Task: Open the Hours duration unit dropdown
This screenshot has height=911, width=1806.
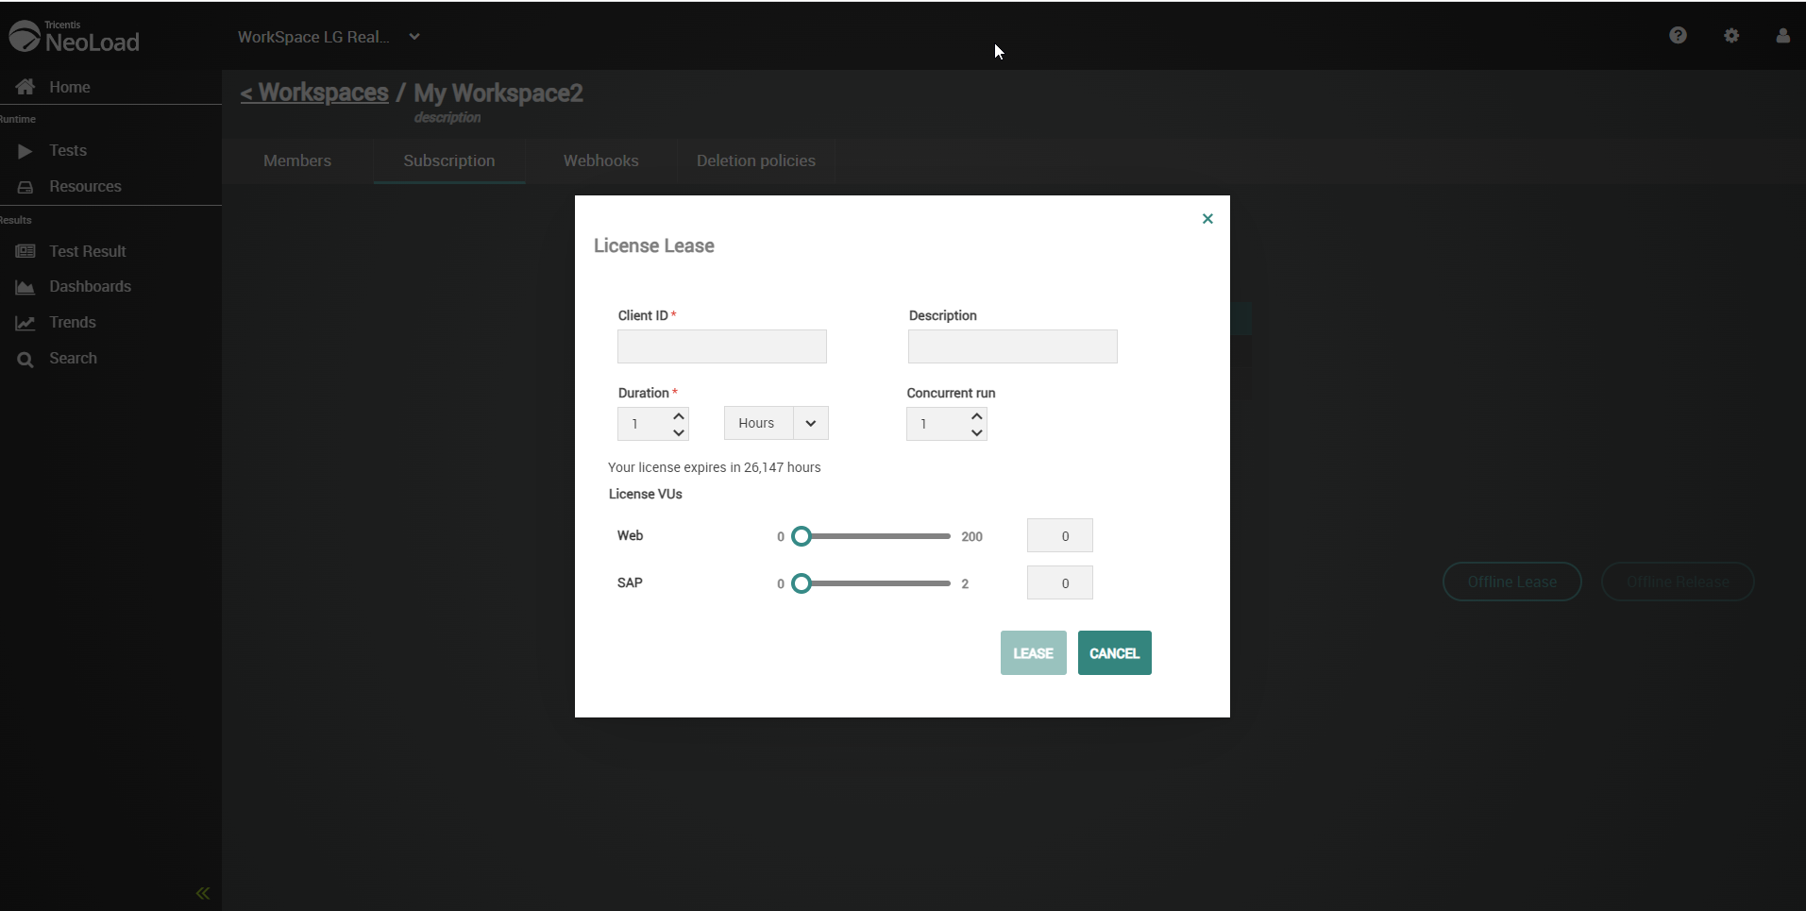Action: [x=810, y=423]
